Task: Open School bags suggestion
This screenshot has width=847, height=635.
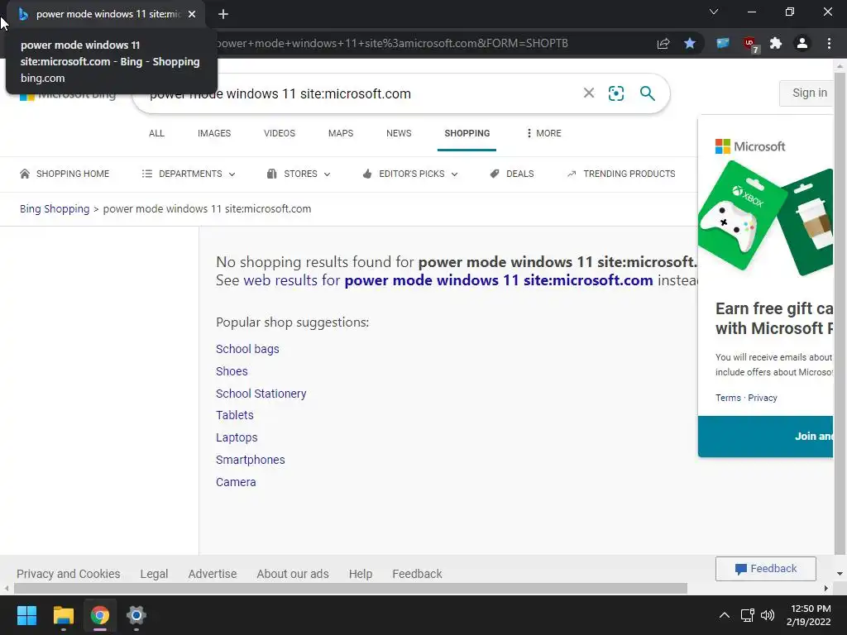Action: (247, 349)
